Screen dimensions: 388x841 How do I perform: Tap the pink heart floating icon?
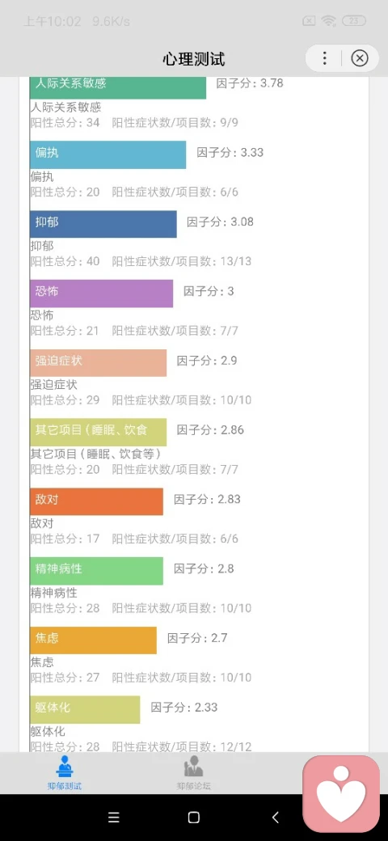pos(341,794)
